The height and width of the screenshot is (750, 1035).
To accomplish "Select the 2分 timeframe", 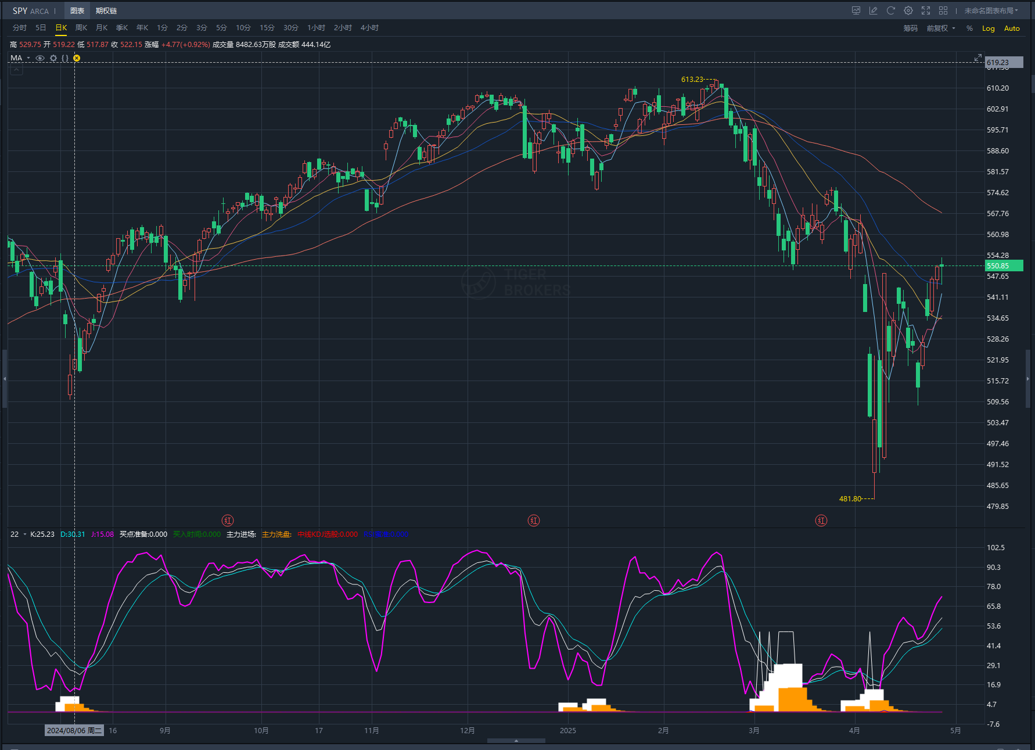I will click(x=182, y=28).
